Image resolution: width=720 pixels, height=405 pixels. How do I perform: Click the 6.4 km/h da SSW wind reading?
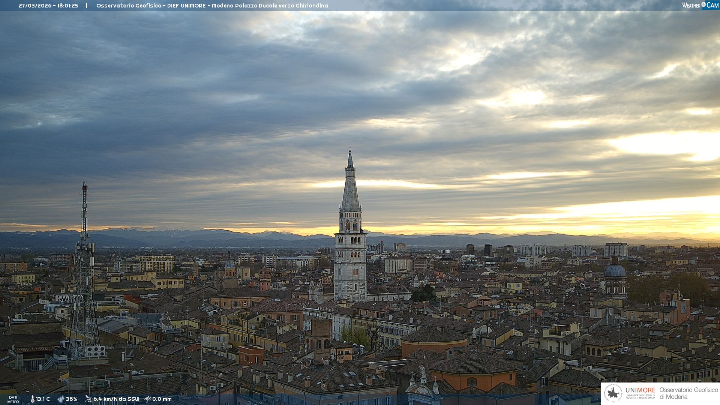click(116, 399)
